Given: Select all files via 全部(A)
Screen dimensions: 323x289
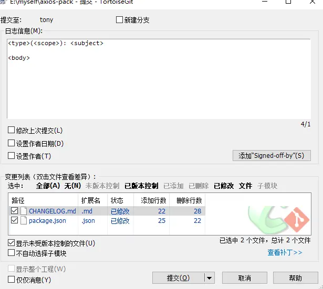Looking at the screenshot, I should 48,186.
